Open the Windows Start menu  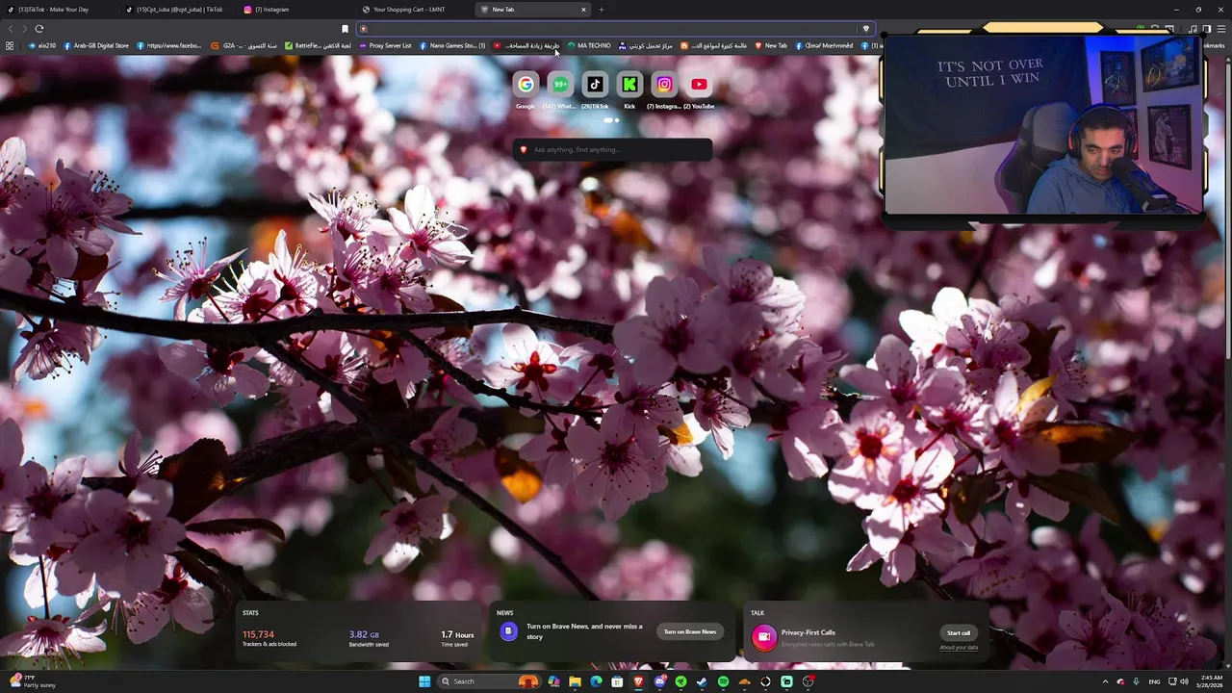424,681
